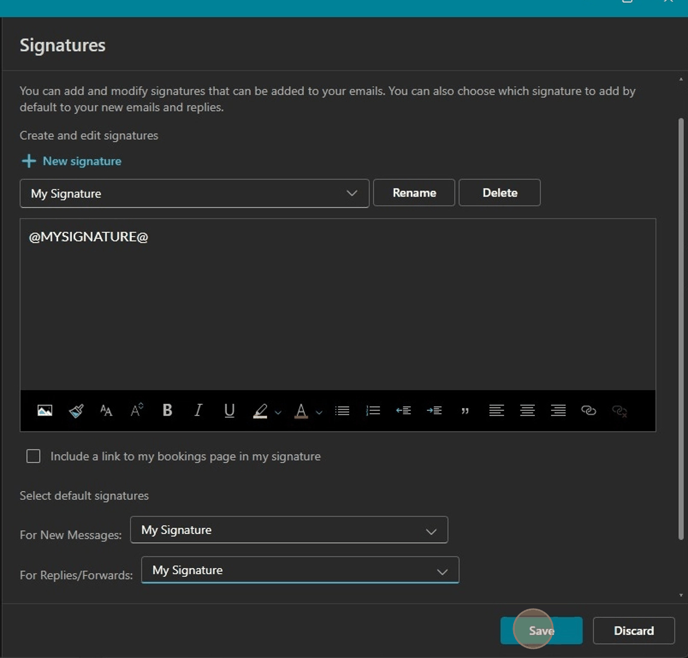The width and height of the screenshot is (688, 658).
Task: Apply the font color
Action: click(x=301, y=410)
